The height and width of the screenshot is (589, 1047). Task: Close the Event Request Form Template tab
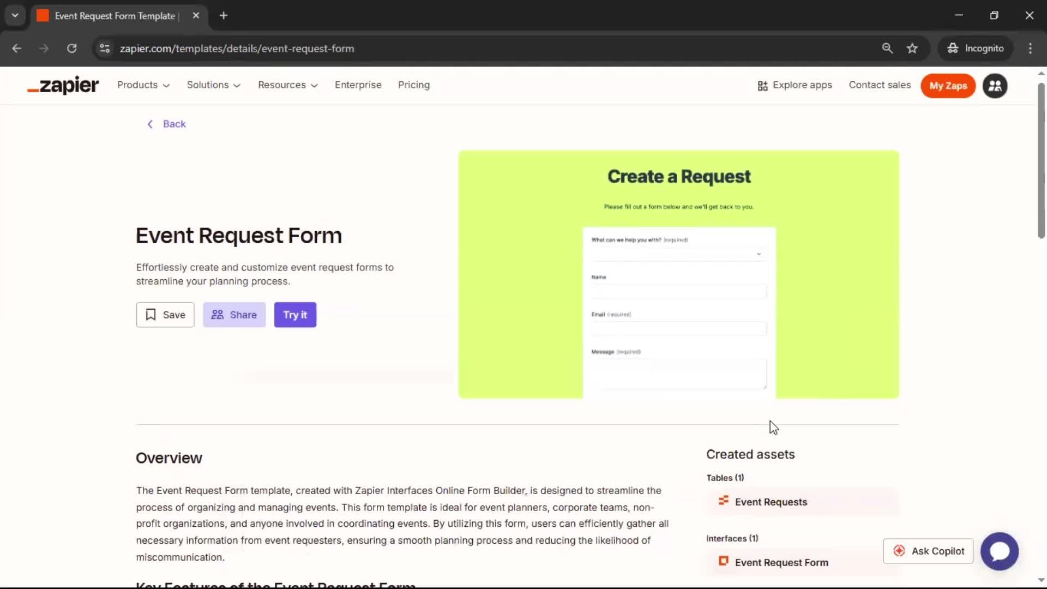196,16
